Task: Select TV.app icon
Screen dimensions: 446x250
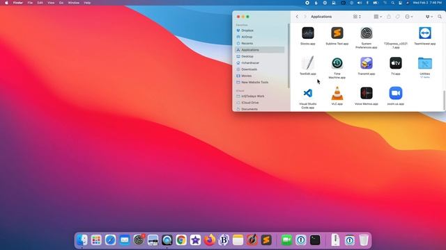Action: (x=396, y=63)
